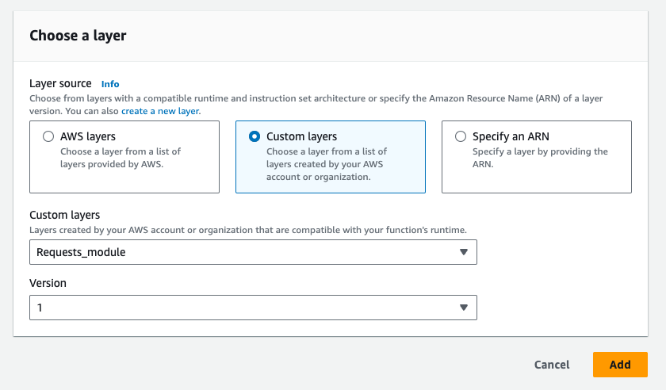The height and width of the screenshot is (390, 666).
Task: Click the 'Version' field label
Action: coord(48,283)
